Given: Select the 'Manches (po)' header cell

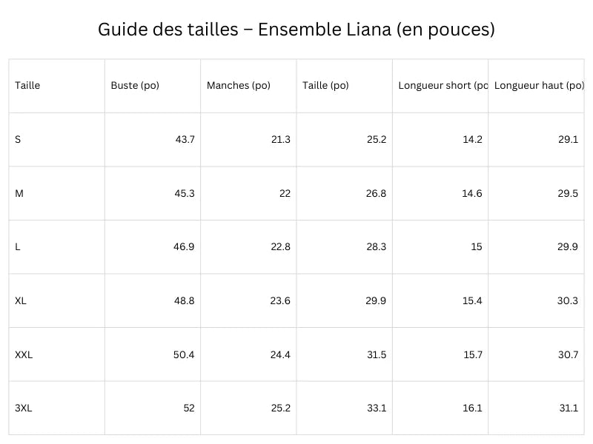Looking at the screenshot, I should [238, 86].
